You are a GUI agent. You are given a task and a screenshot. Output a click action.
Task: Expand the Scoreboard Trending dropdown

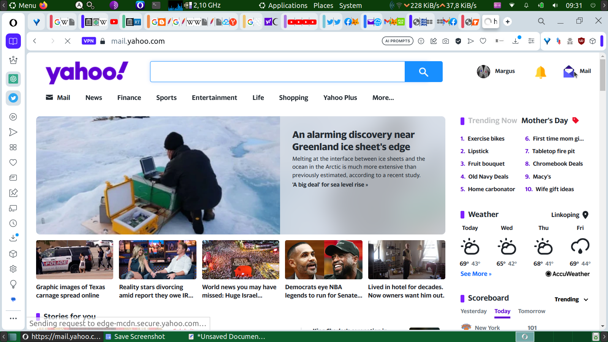[571, 299]
